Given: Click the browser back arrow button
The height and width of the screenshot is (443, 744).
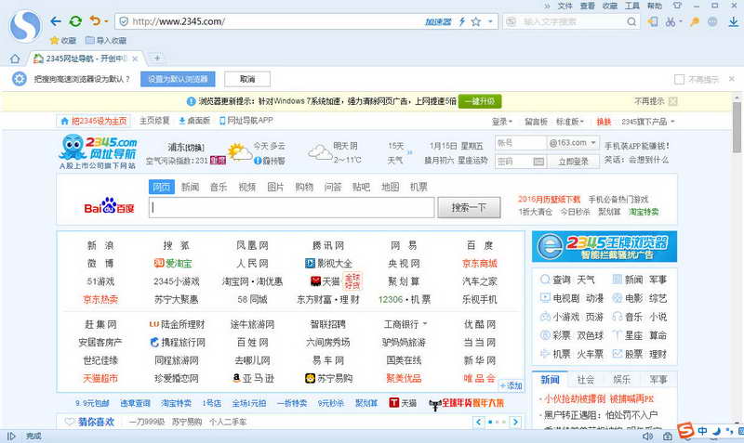Looking at the screenshot, I should pos(57,20).
